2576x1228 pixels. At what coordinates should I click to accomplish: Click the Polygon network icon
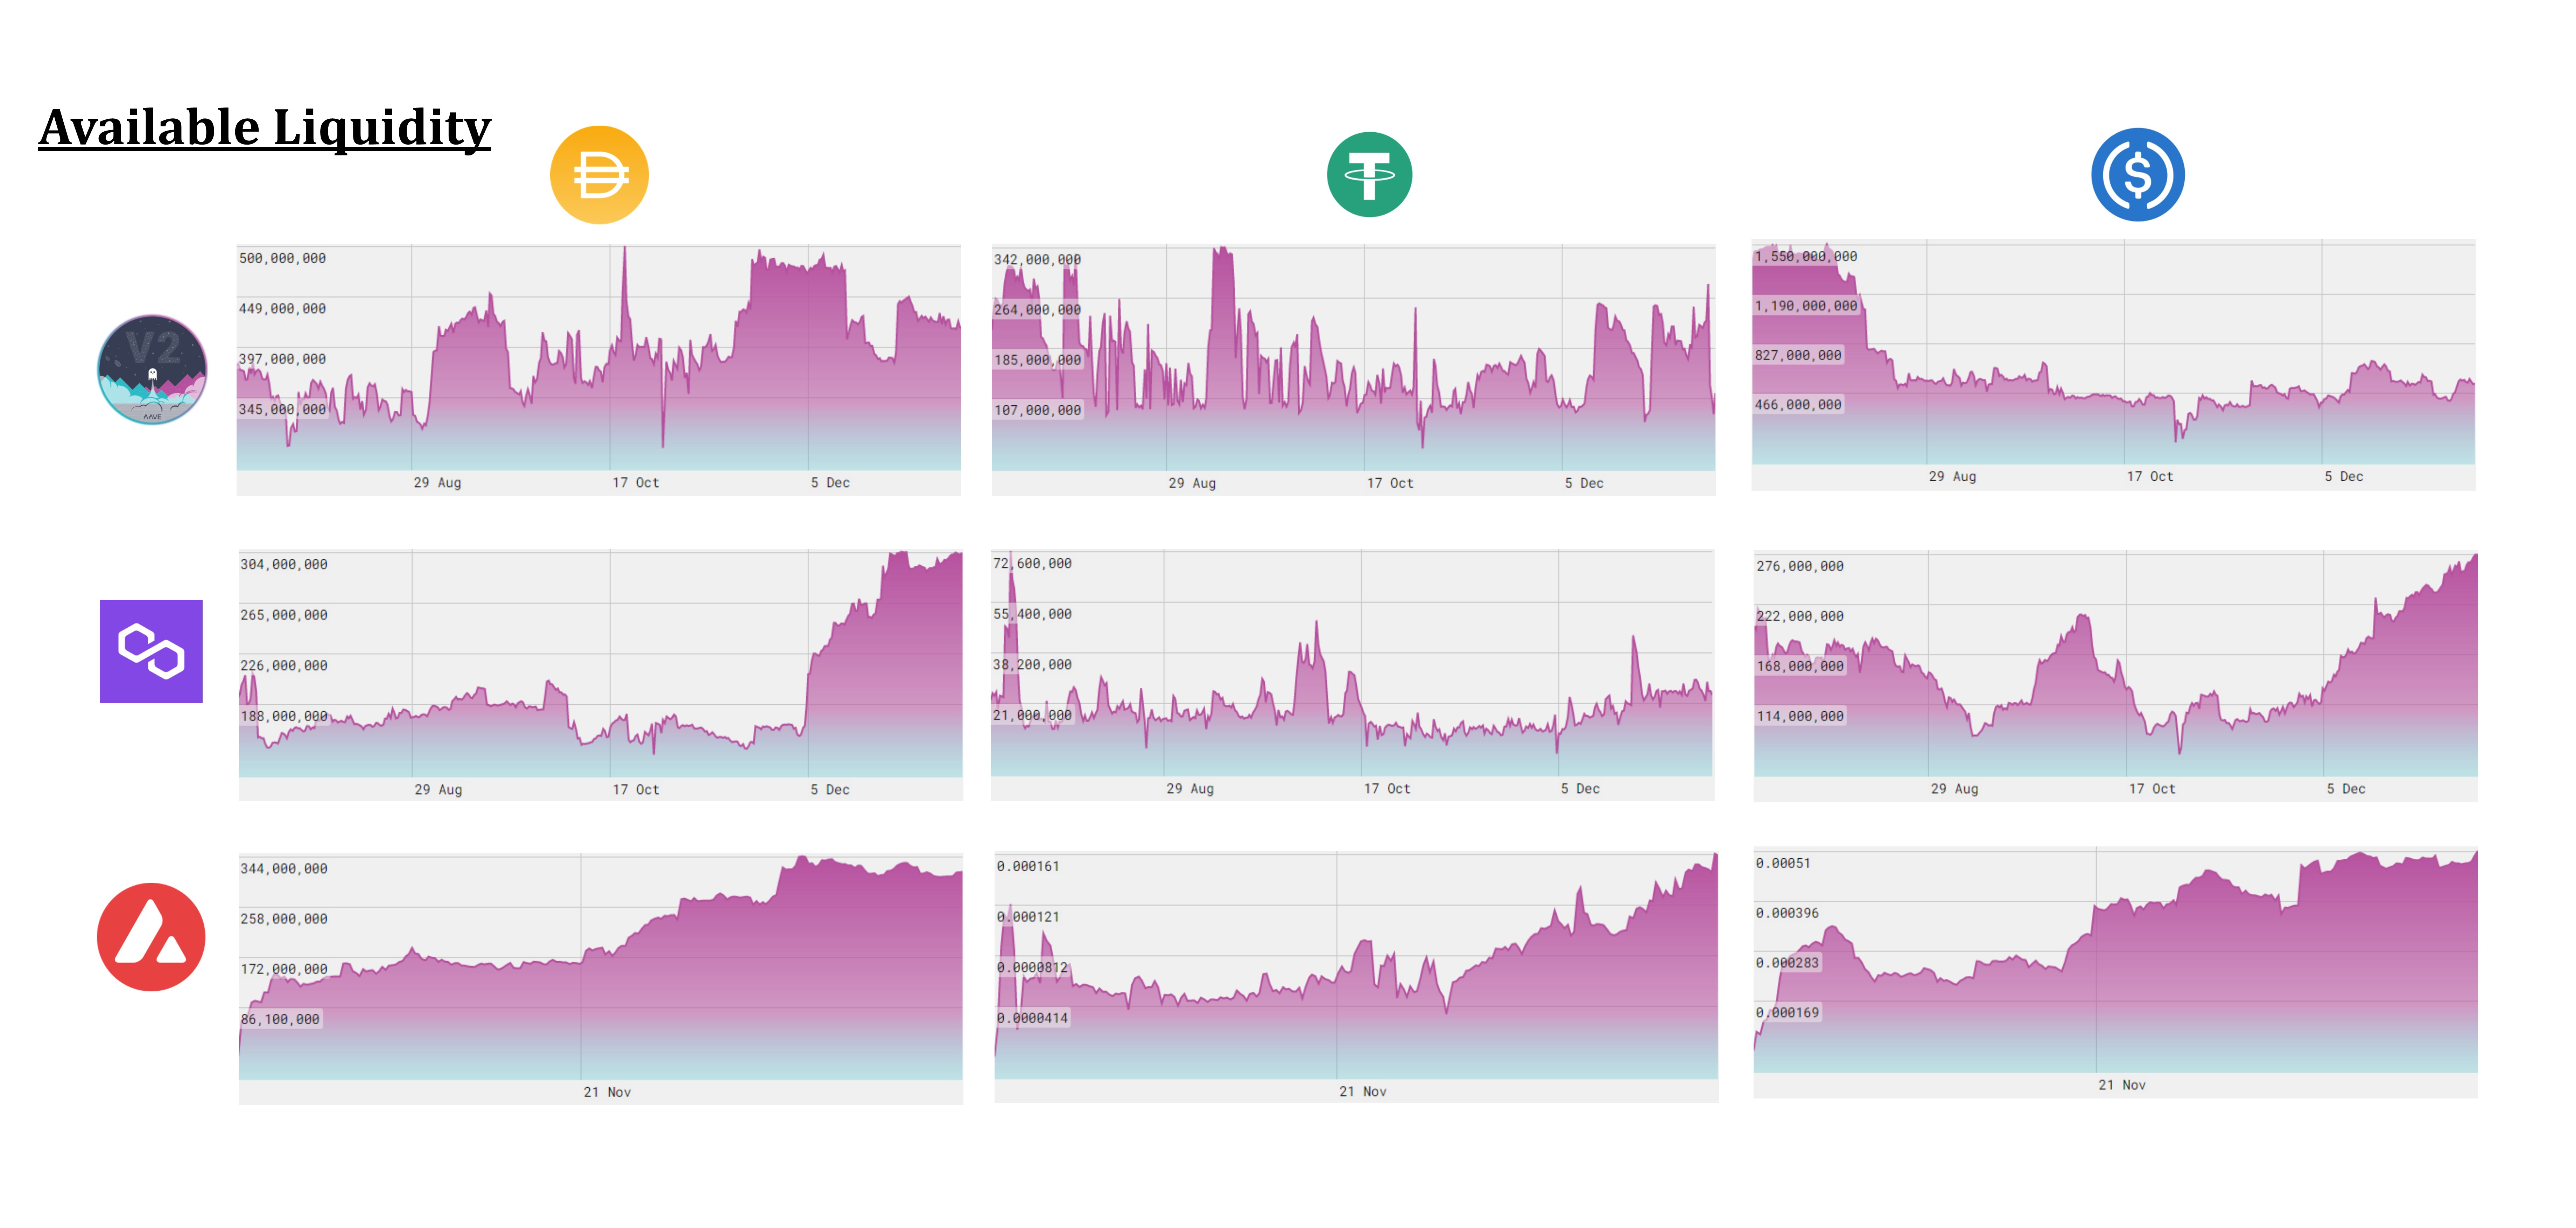[151, 651]
